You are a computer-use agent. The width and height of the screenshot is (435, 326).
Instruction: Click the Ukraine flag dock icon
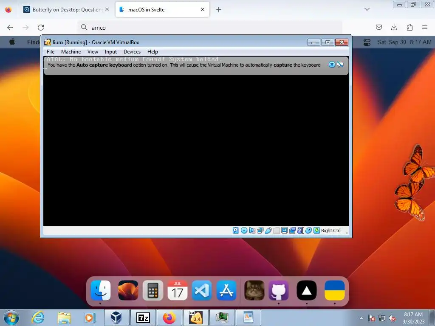pos(335,290)
